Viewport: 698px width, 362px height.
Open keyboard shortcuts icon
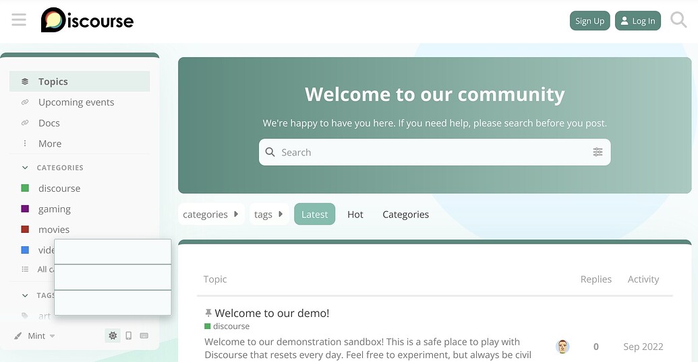click(x=144, y=336)
